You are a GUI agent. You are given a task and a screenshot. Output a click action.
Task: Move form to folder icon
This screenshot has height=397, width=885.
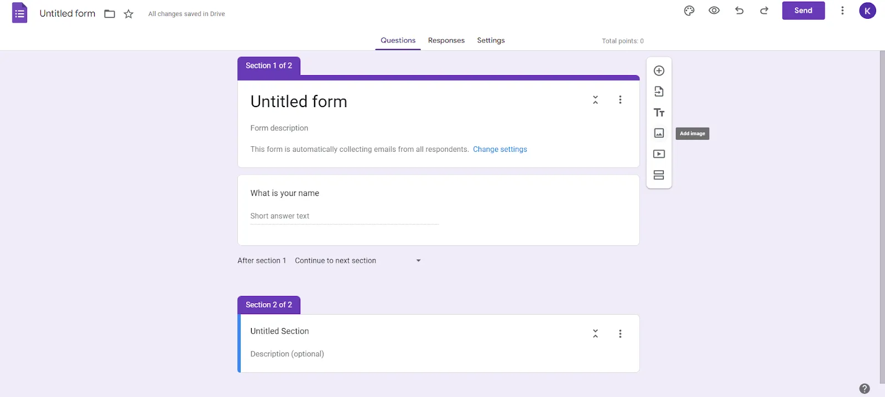(110, 14)
